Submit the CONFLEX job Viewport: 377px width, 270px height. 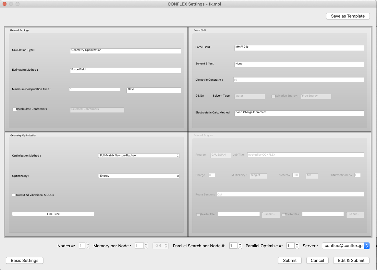point(289,260)
